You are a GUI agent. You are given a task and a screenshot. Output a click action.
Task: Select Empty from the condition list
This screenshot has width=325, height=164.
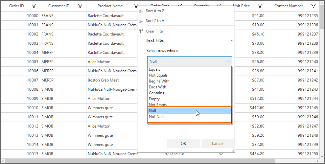point(189,99)
